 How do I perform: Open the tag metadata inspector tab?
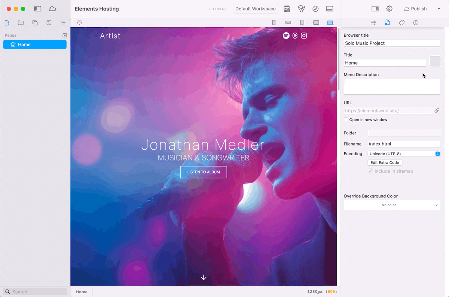coord(401,23)
